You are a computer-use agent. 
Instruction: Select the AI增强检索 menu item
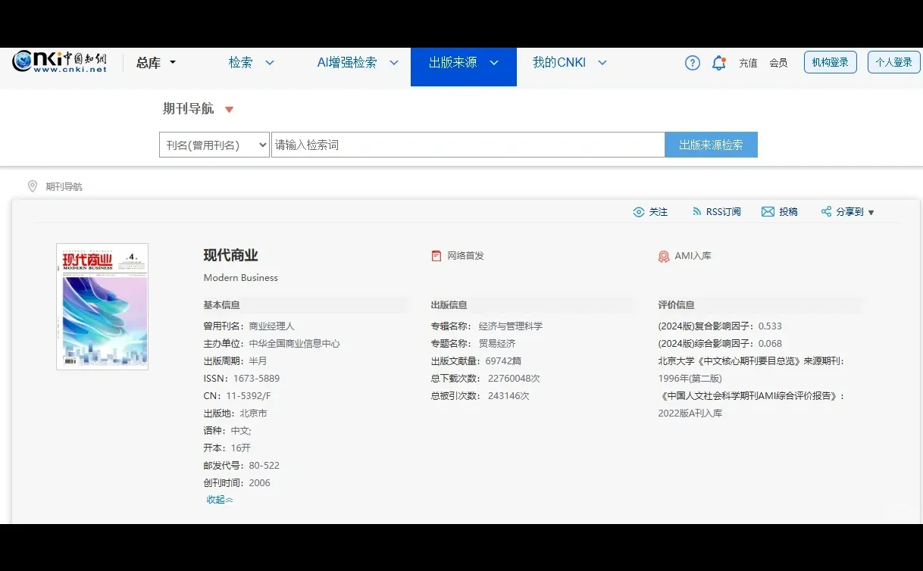pyautogui.click(x=347, y=63)
